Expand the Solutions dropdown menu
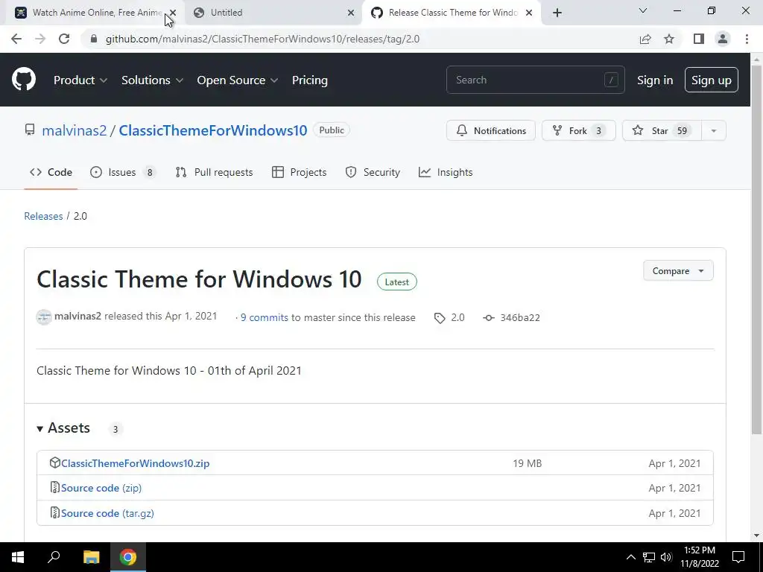The height and width of the screenshot is (572, 763). [152, 80]
